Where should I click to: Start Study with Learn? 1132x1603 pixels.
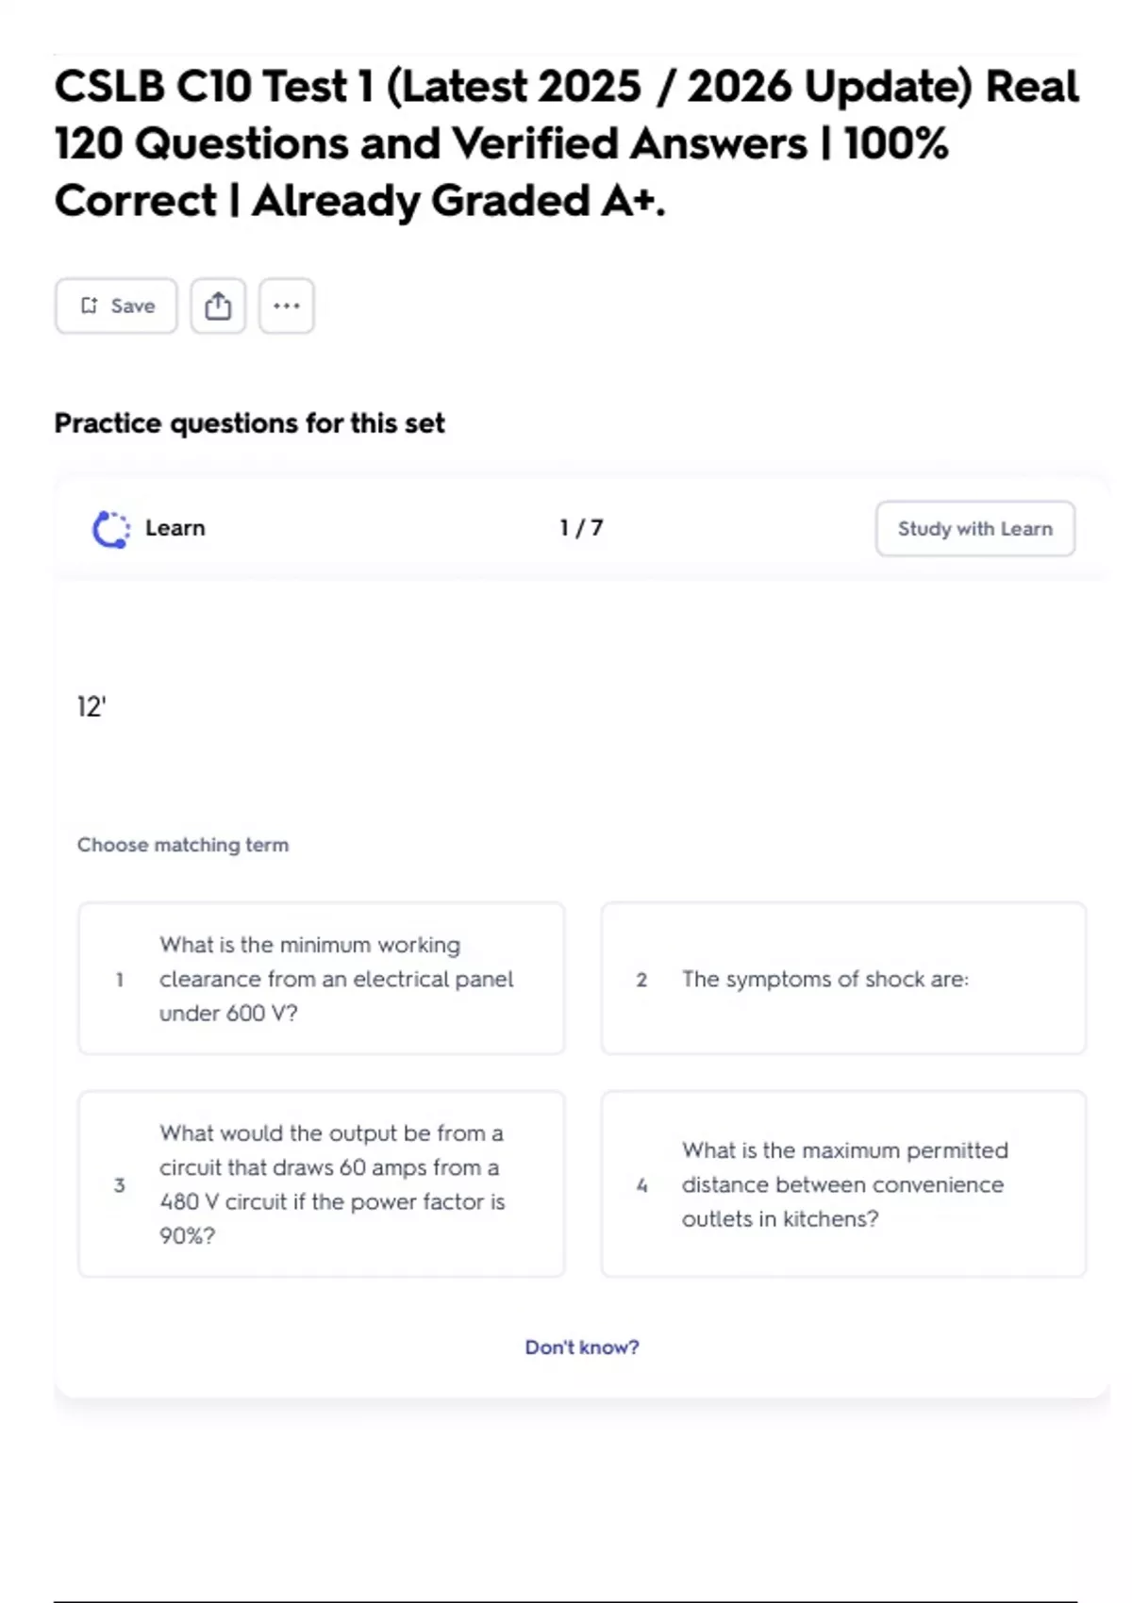pos(974,529)
